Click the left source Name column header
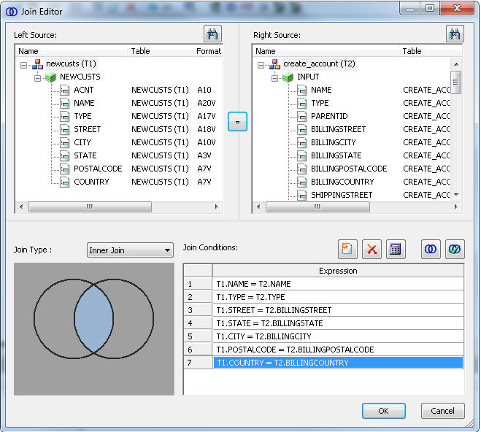481x432 pixels. pos(72,51)
